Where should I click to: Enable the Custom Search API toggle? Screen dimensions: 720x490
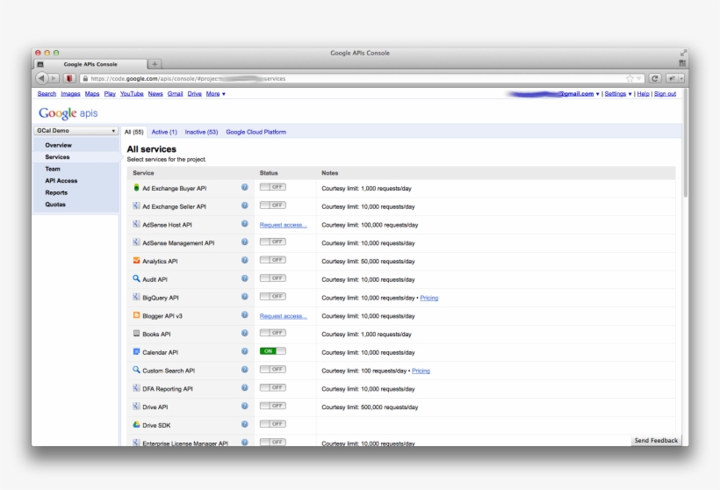coord(273,369)
